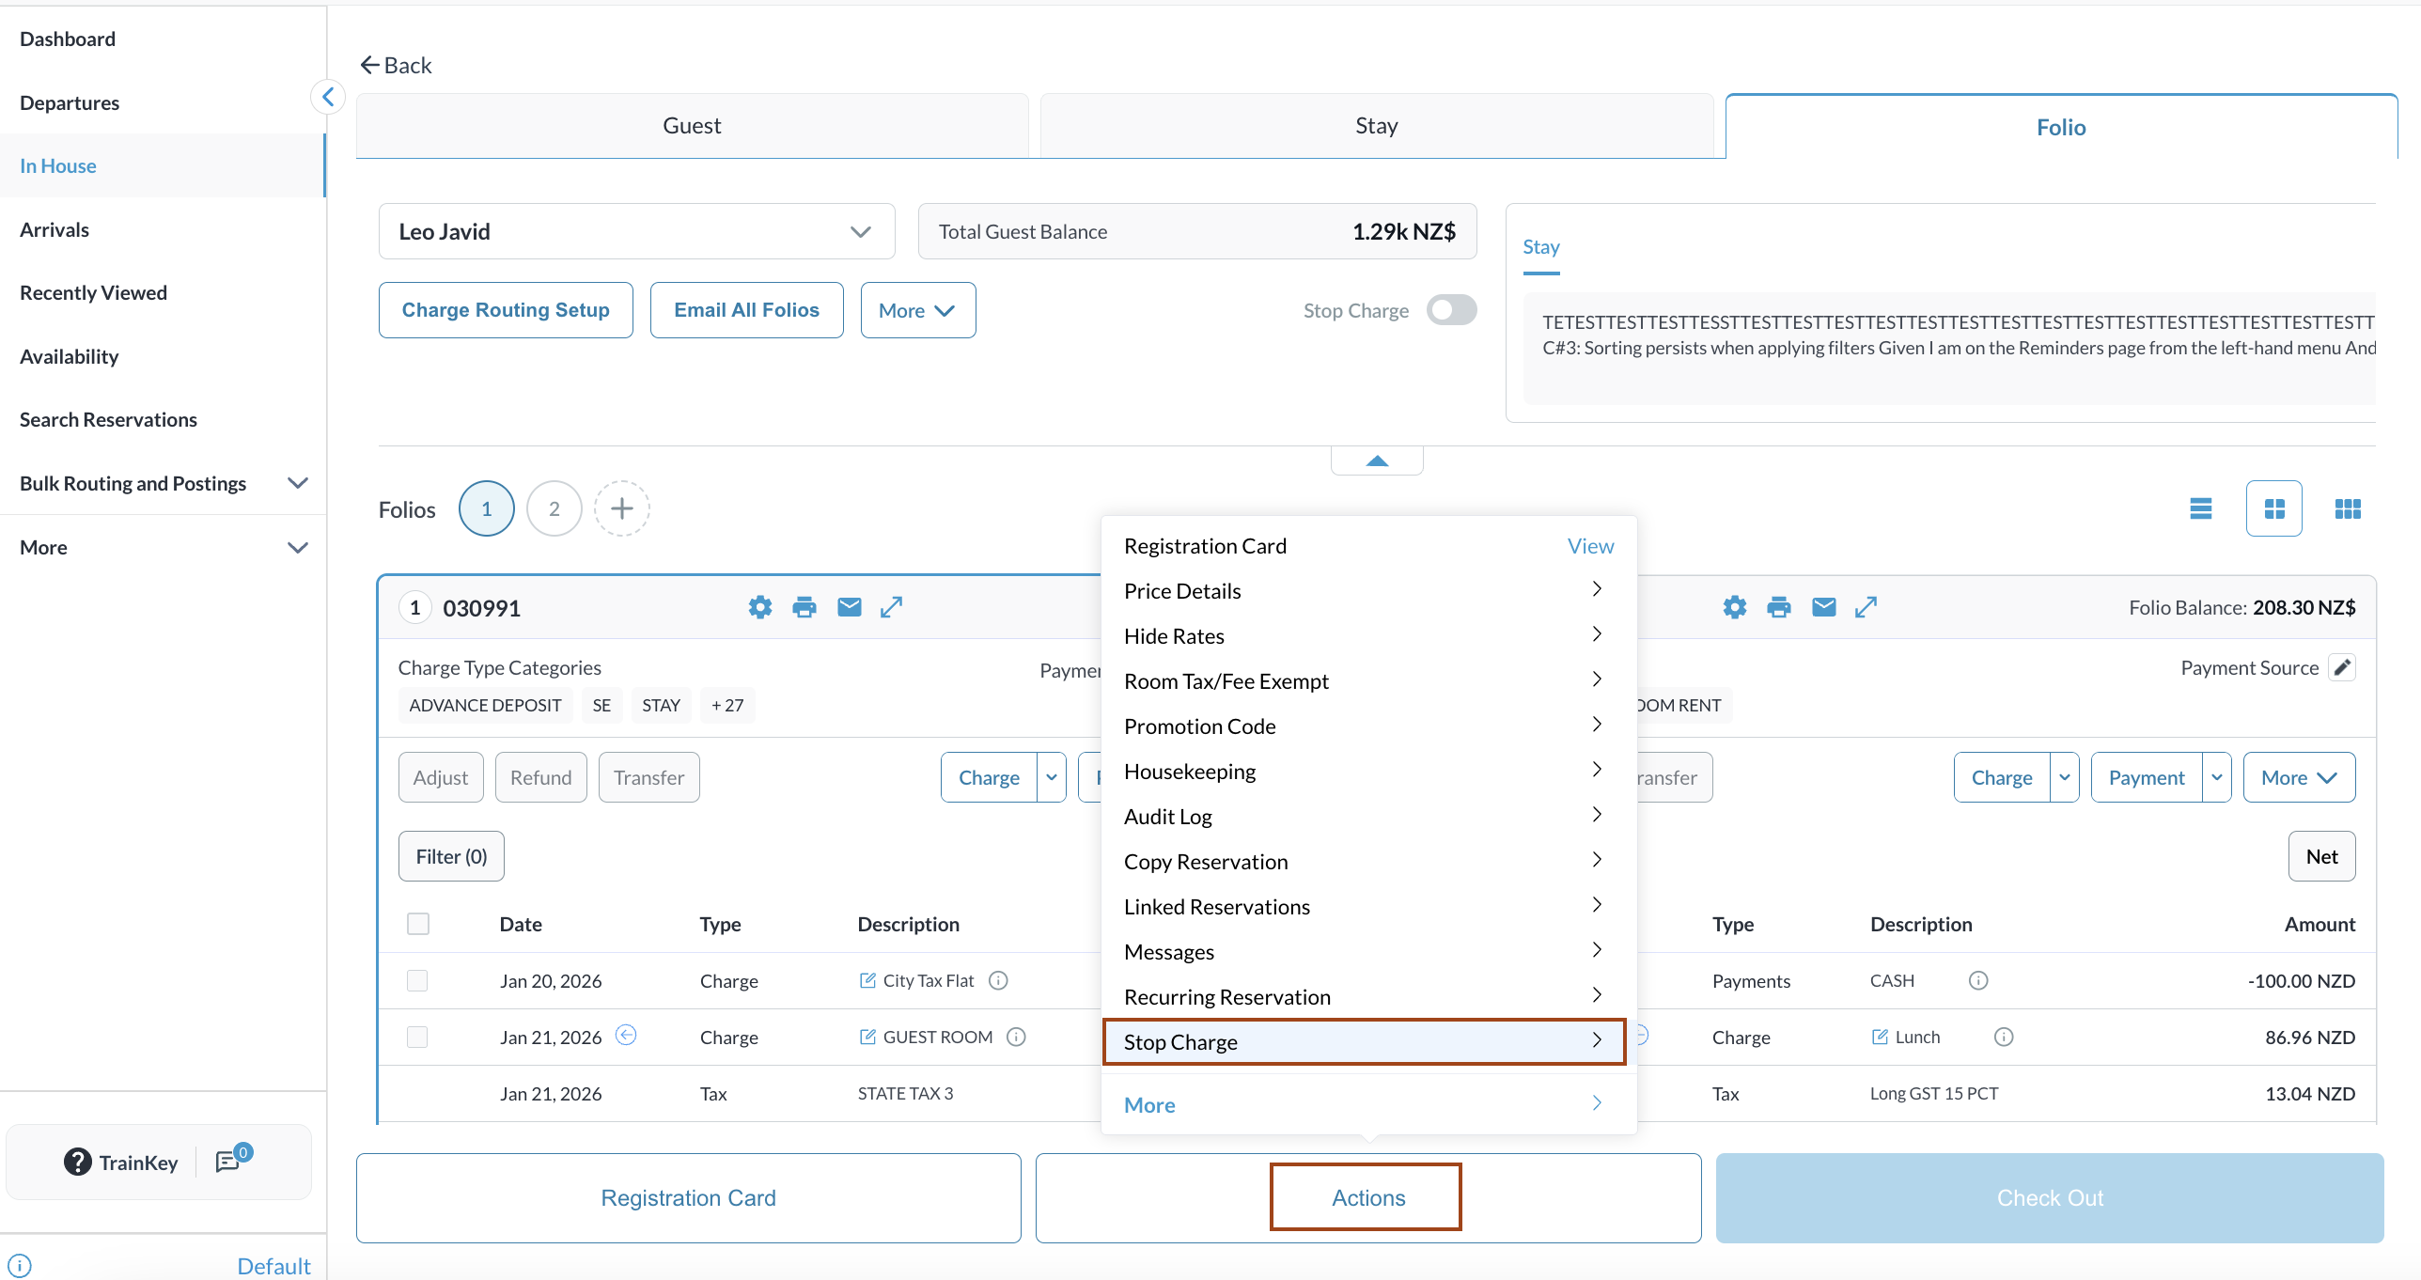This screenshot has height=1280, width=2421.
Task: Switch to list layout view icon
Action: pos(2200,508)
